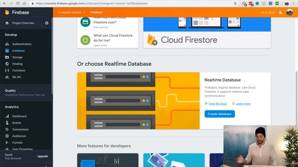Screen dimensions: 298x167
Task: Expand the Instagram-tutorial project dropdown
Action: [71, 13]
